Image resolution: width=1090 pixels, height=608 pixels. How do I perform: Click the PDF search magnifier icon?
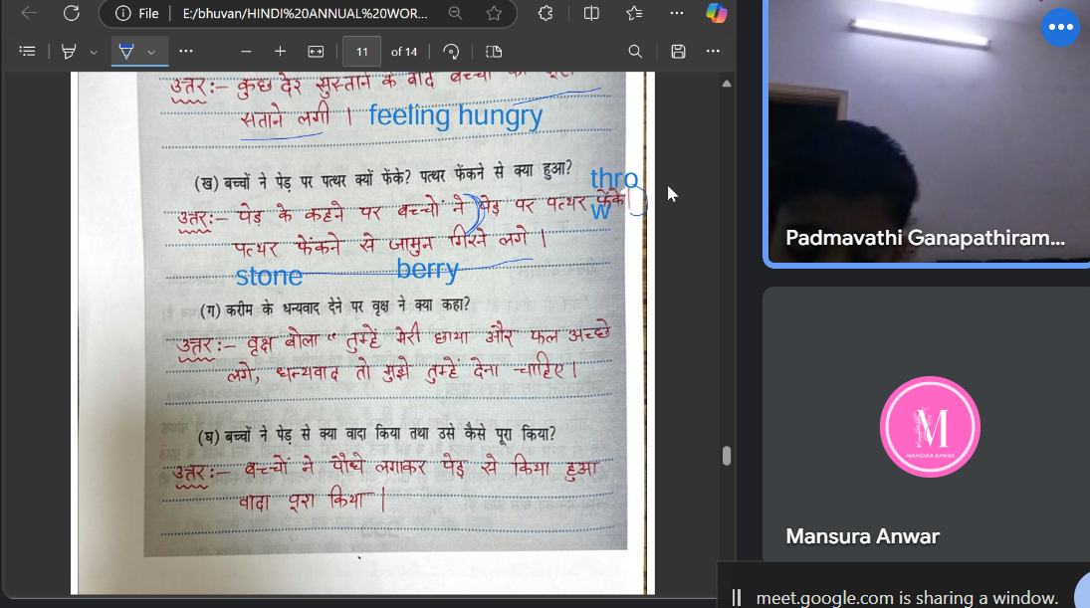(635, 51)
